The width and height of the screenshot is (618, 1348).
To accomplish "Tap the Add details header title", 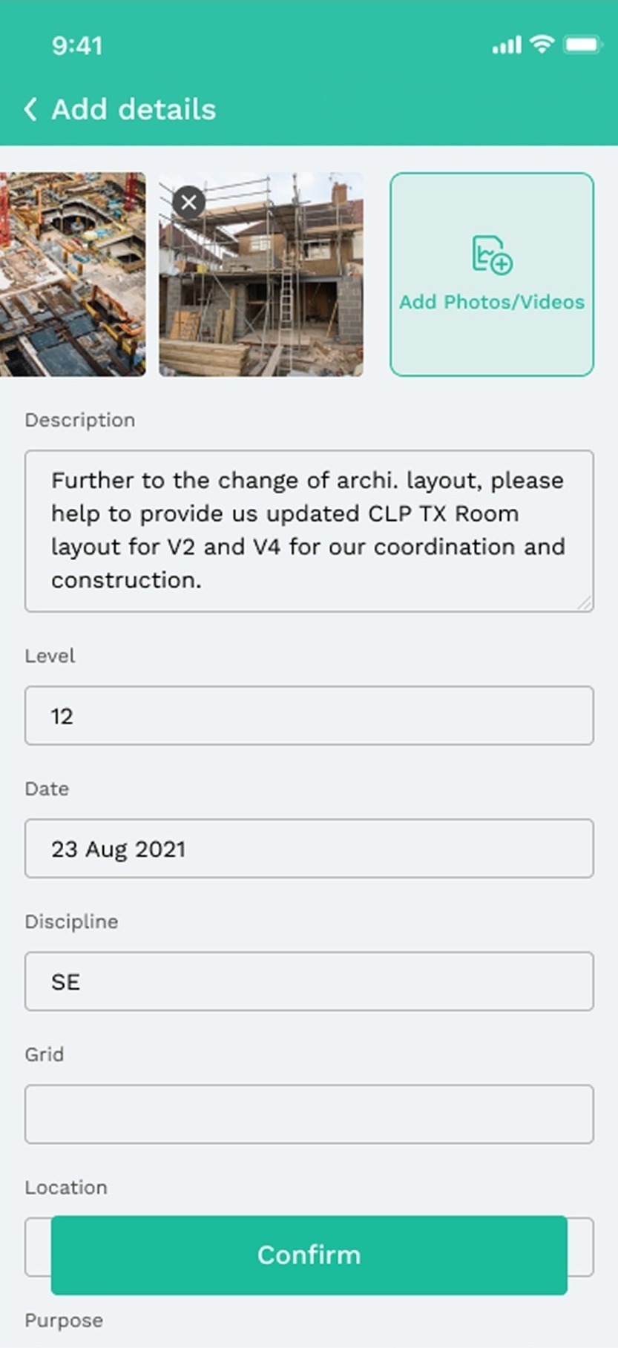I will click(134, 109).
